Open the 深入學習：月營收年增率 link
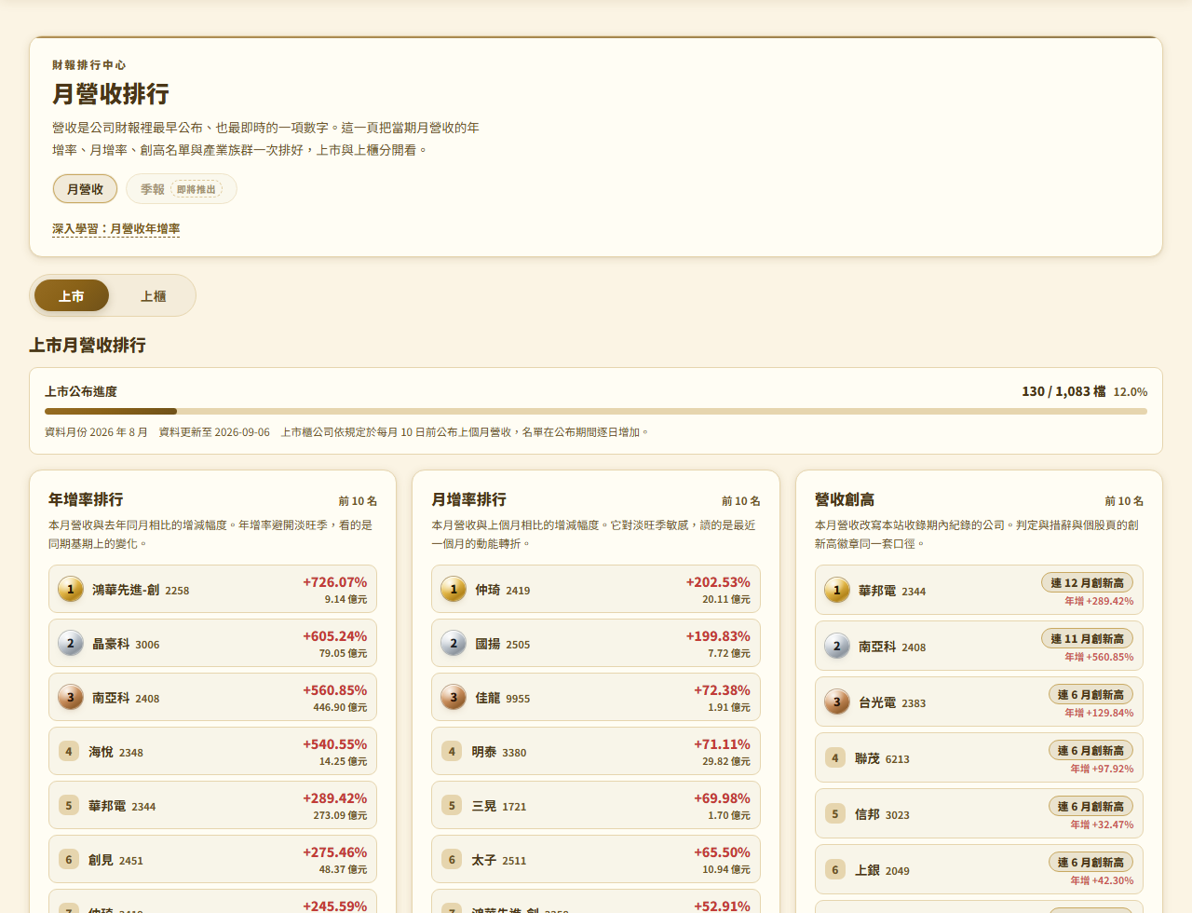The image size is (1192, 913). (116, 228)
